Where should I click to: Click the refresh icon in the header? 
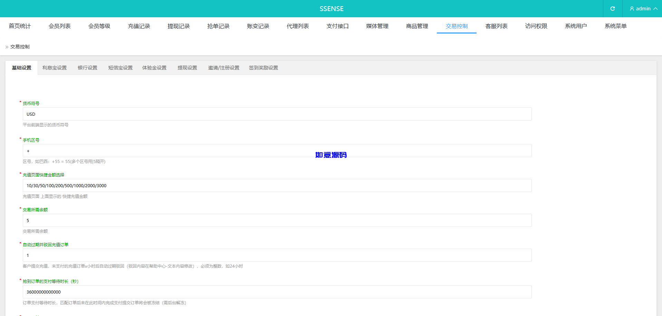point(613,9)
